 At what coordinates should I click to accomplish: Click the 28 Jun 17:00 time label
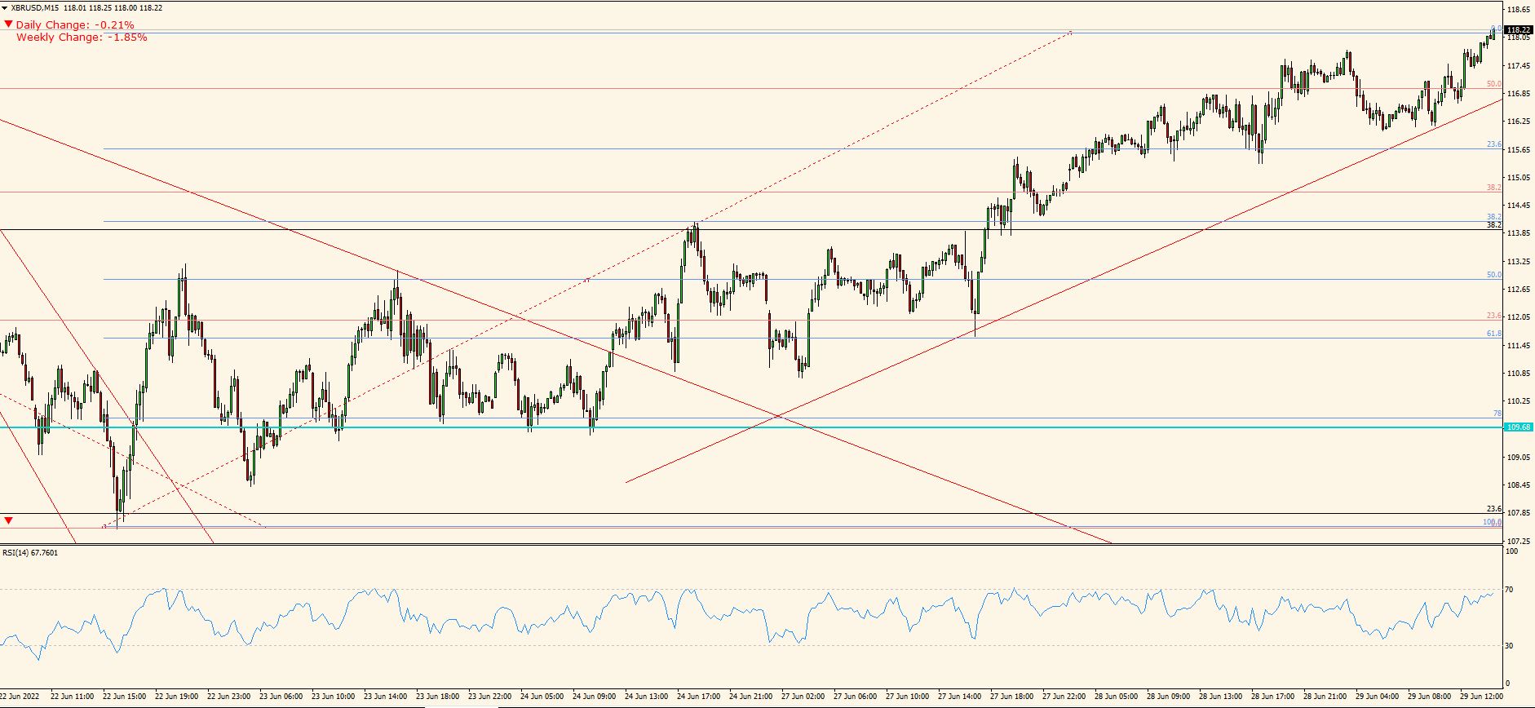(x=1273, y=697)
